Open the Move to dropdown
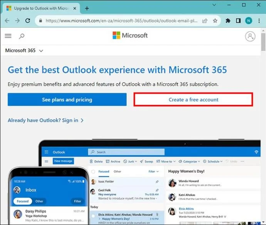Viewport: 266px width, 225px height. (166, 161)
